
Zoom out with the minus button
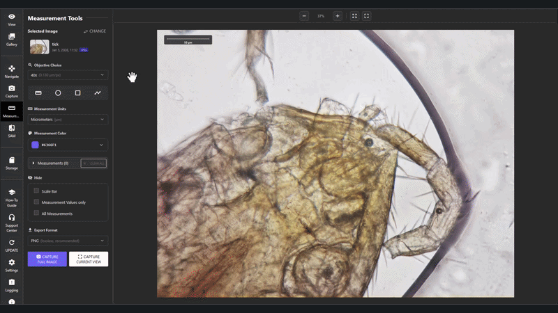[304, 15]
